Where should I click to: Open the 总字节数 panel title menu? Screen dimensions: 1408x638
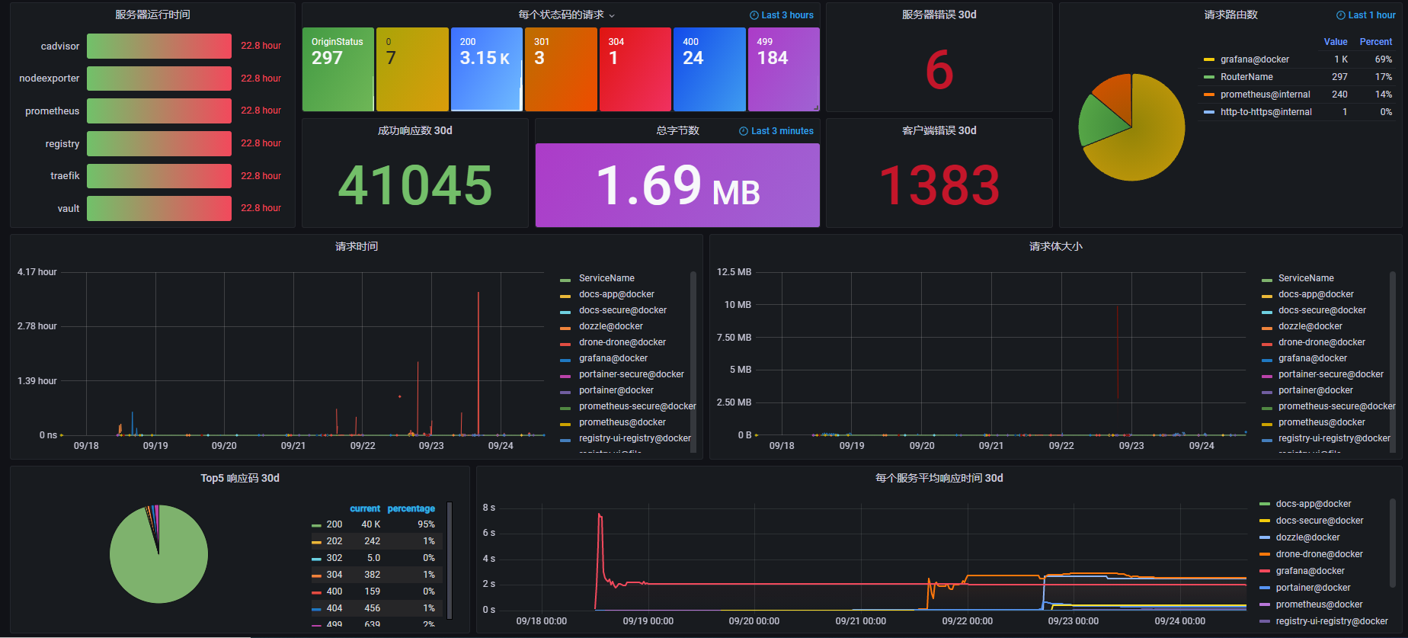click(x=677, y=130)
